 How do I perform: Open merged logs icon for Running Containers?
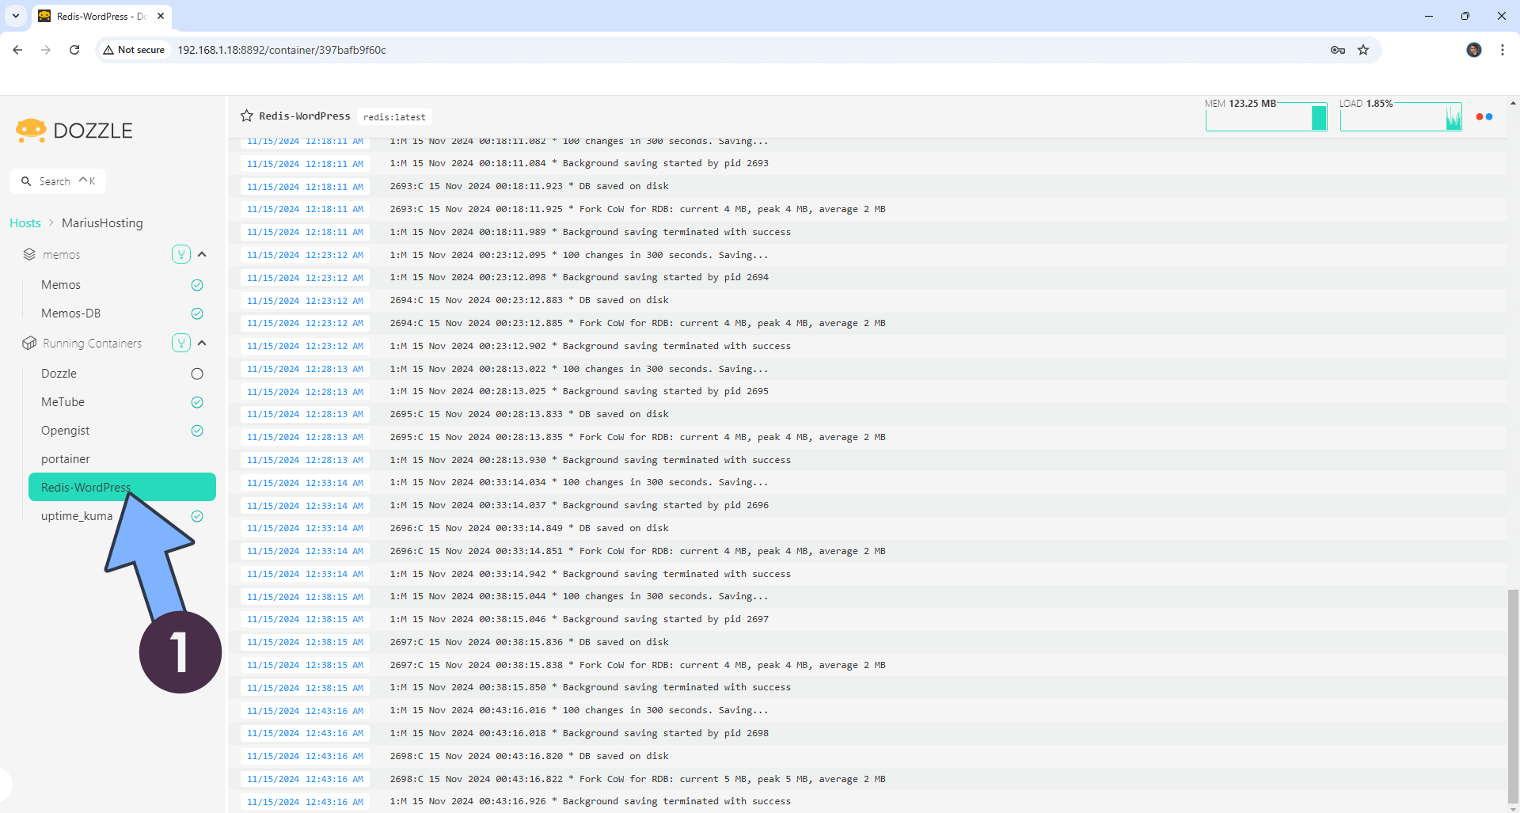[181, 343]
